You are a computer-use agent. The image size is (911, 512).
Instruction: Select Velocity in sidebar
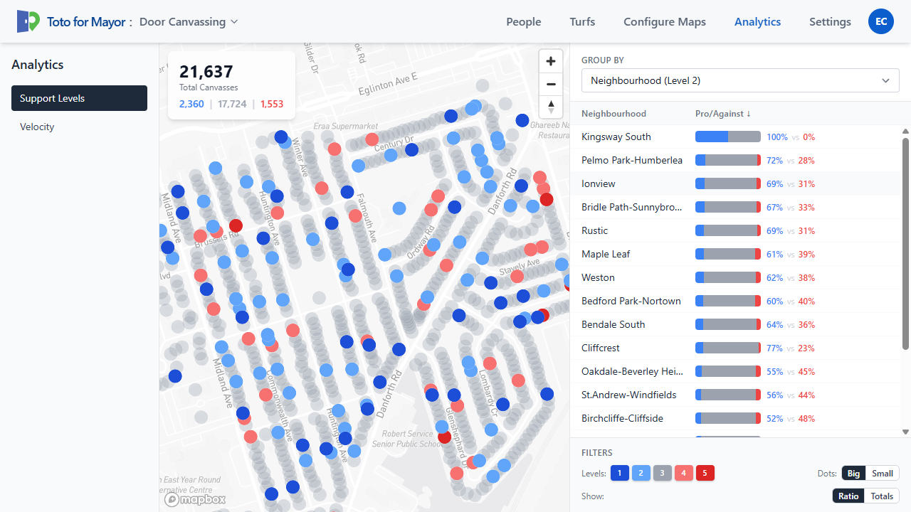[79, 127]
